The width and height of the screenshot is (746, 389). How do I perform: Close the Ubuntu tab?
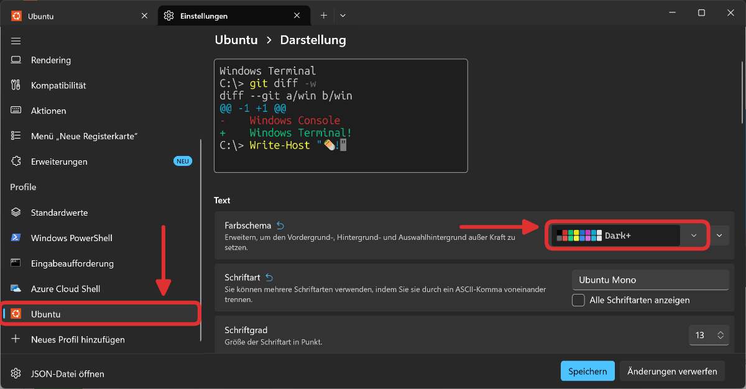pos(144,16)
